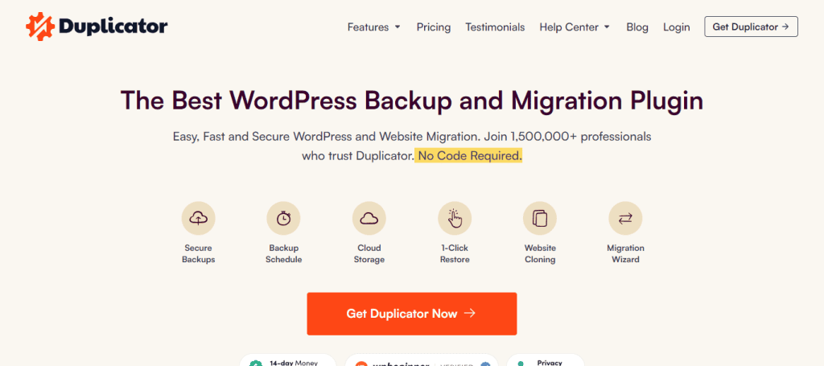Click the Secure Backups cloud upload icon
824x366 pixels.
pos(198,218)
